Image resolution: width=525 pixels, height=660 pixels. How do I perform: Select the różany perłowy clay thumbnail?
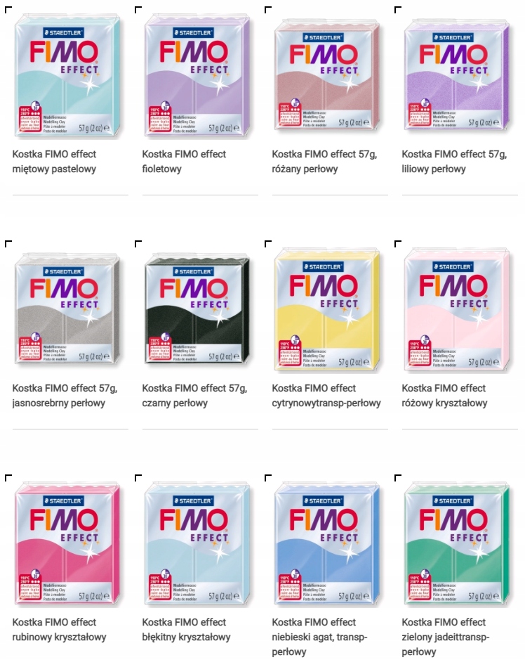coord(328,75)
